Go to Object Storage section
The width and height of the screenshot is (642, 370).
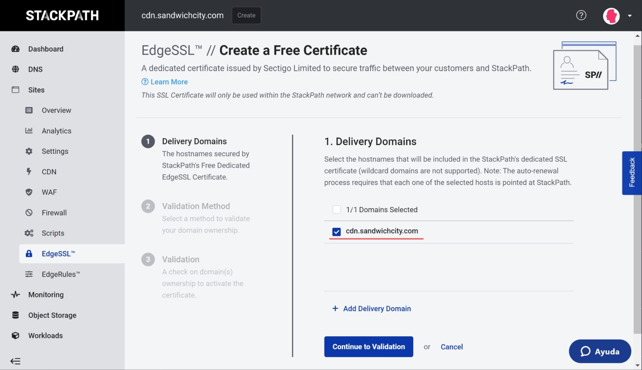pyautogui.click(x=52, y=315)
